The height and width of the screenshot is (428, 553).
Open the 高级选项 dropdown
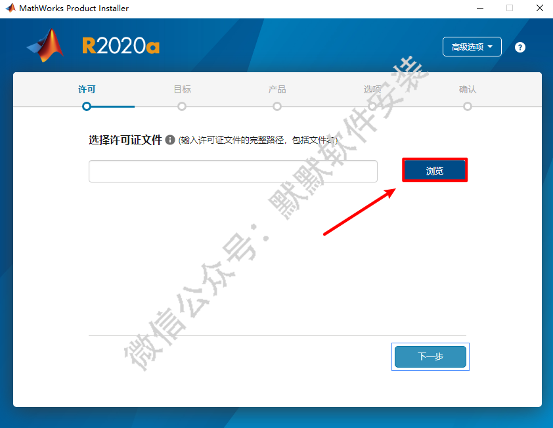(472, 47)
